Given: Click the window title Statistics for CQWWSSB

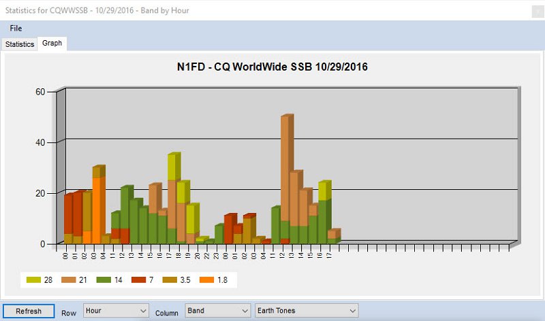Looking at the screenshot, I should pos(97,10).
